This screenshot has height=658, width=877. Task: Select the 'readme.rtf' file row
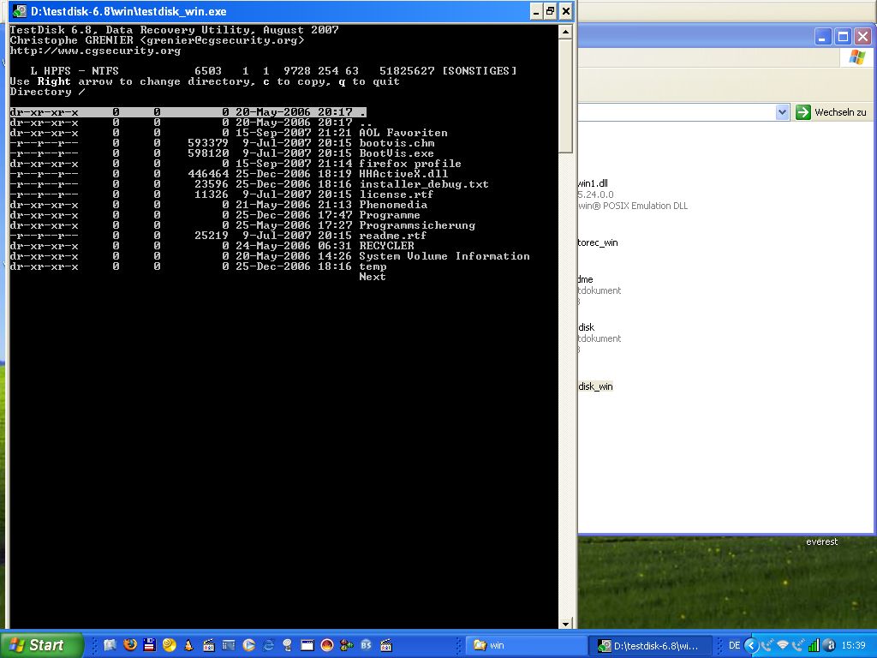click(x=218, y=236)
